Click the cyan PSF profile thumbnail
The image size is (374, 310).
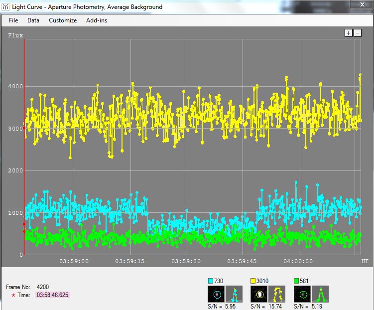click(x=234, y=294)
